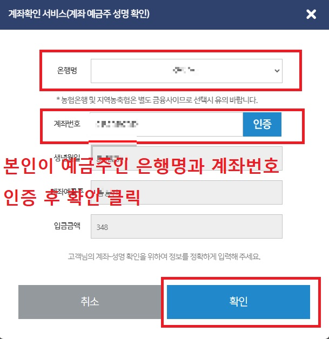Click the 계좌번호 label
Viewport: 329px width, 339px height.
[67, 124]
